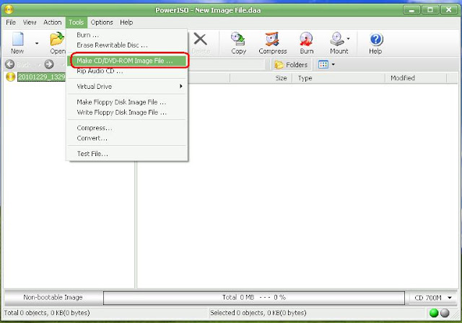Expand the view mode dropdown arrow
The image size is (462, 323).
334,64
